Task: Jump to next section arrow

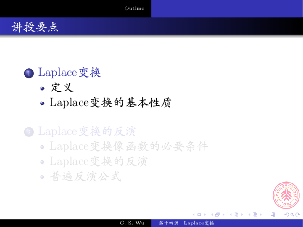Action: click(260, 215)
